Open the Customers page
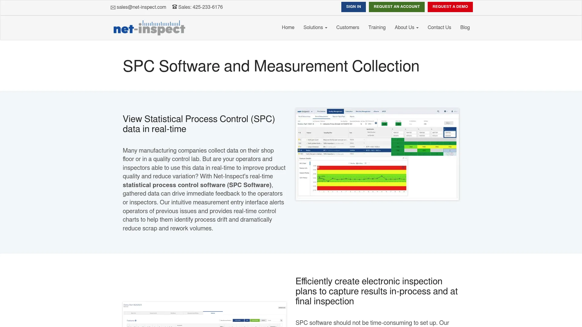Screen dimensions: 582x327 click(x=348, y=28)
